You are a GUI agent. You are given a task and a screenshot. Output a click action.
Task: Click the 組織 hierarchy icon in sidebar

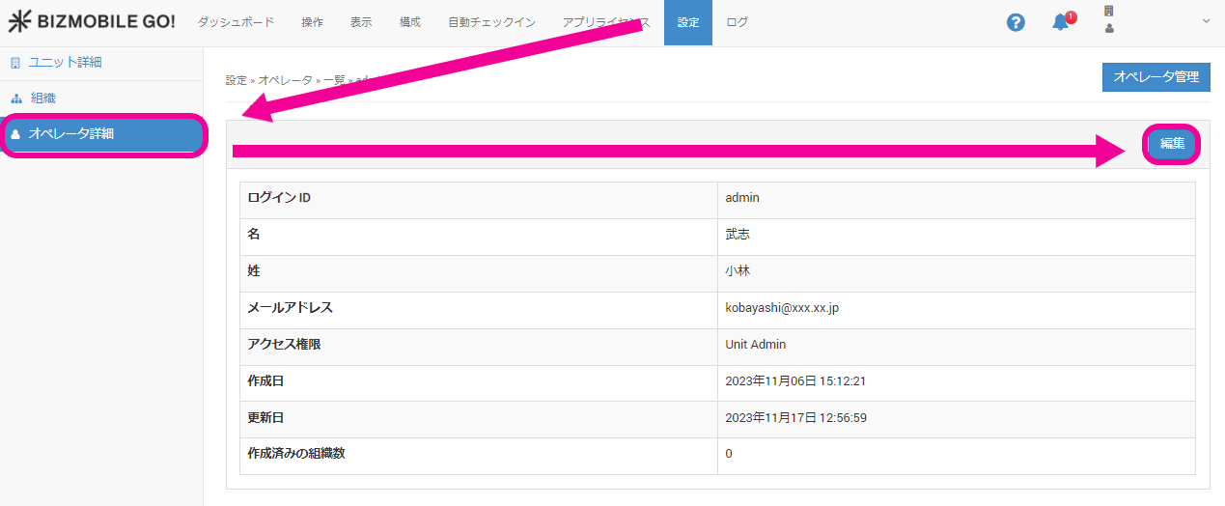tap(15, 98)
